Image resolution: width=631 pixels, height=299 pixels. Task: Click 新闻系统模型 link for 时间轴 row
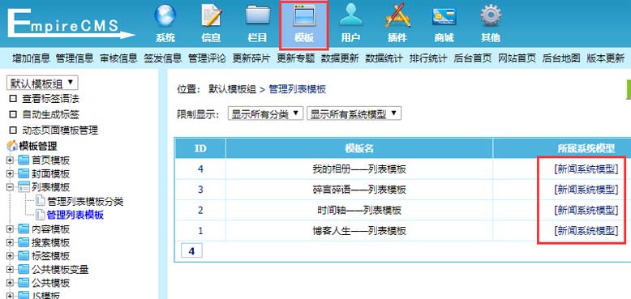tap(586, 210)
